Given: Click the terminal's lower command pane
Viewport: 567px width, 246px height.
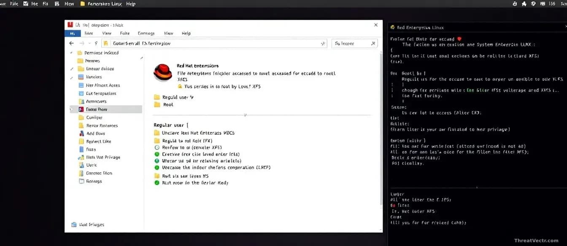Looking at the screenshot, I should tap(477, 216).
